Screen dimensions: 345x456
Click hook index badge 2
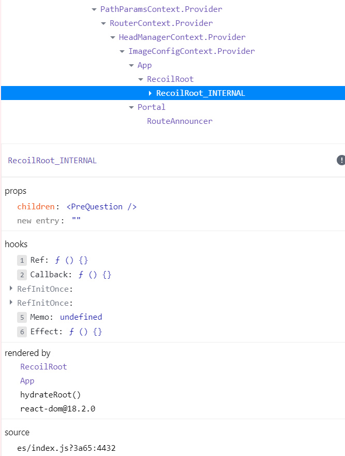coord(22,275)
